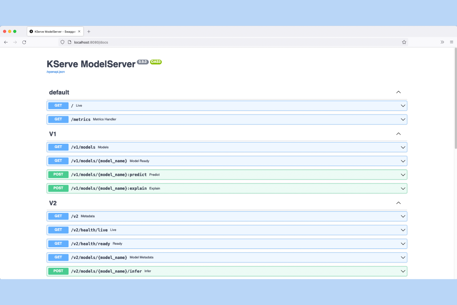Screen dimensions: 457x305
Task: Select the KServe ModelServer - Swagger tab
Action: [55, 32]
